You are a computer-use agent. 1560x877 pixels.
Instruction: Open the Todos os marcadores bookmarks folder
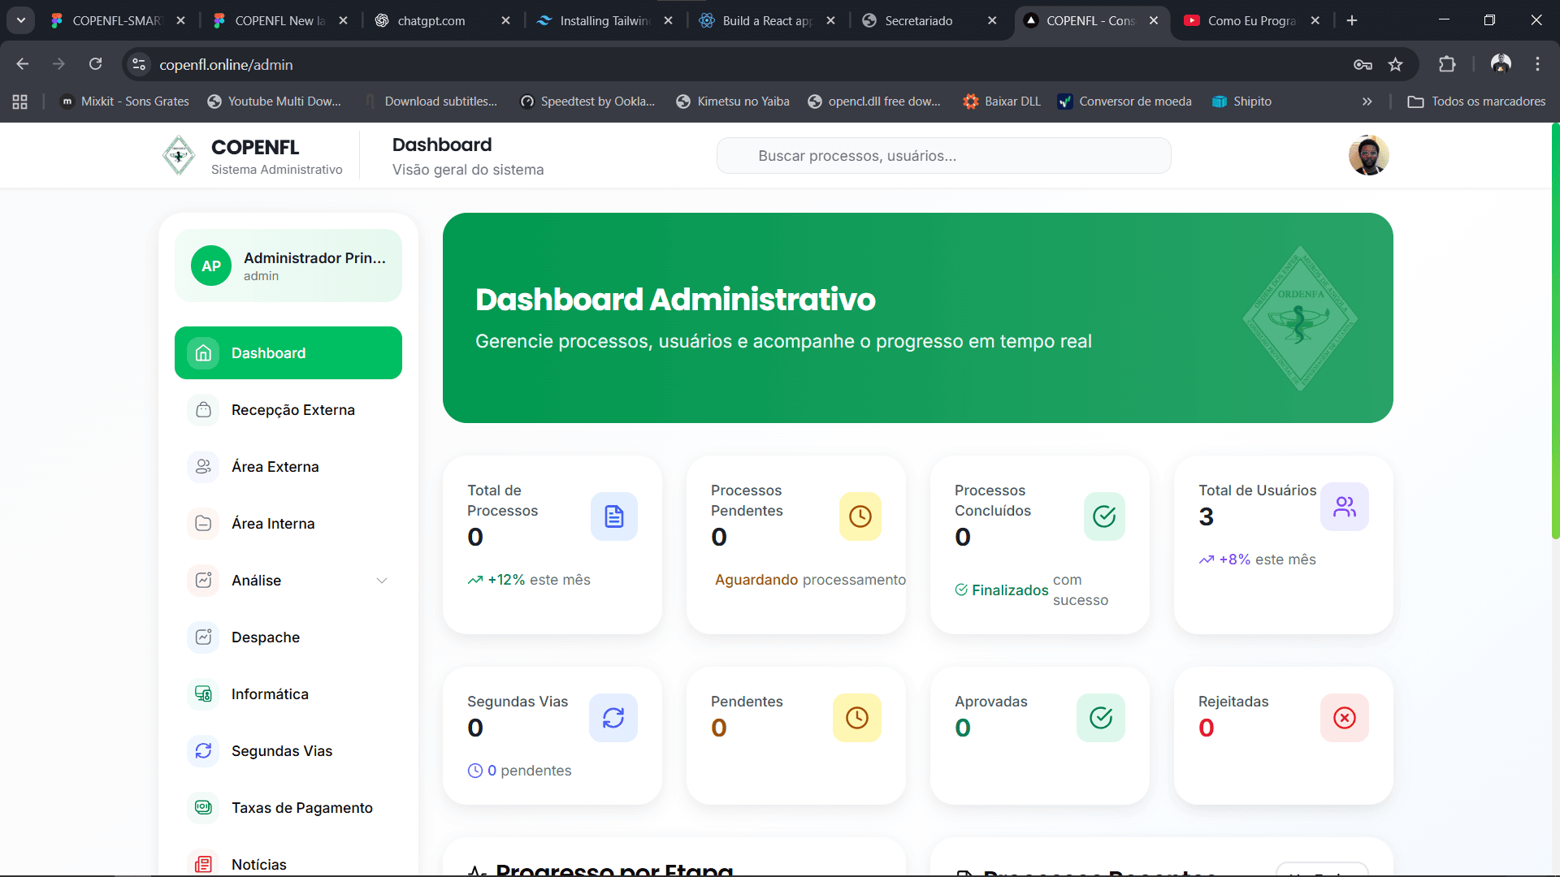coord(1476,102)
